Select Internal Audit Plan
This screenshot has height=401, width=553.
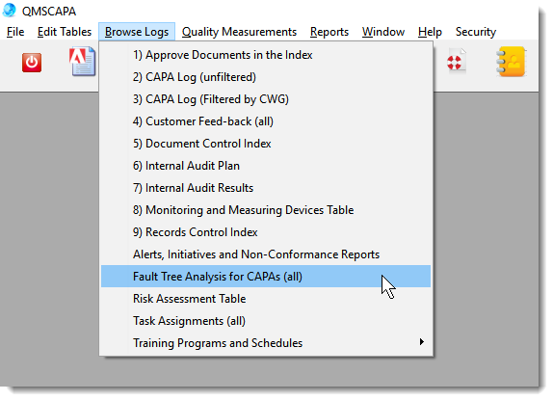click(x=266, y=166)
